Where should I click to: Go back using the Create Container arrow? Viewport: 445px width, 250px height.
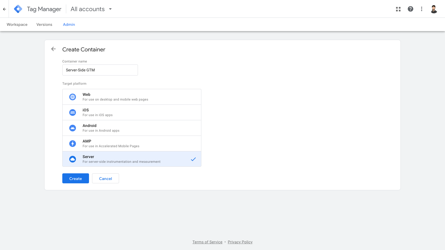[x=53, y=49]
